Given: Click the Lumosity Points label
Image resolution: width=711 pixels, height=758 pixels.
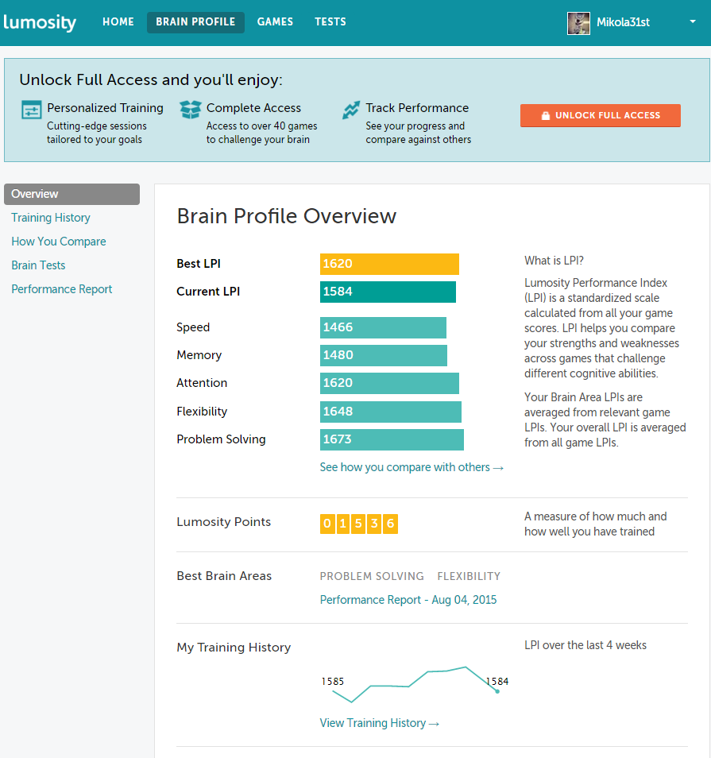Looking at the screenshot, I should point(223,522).
